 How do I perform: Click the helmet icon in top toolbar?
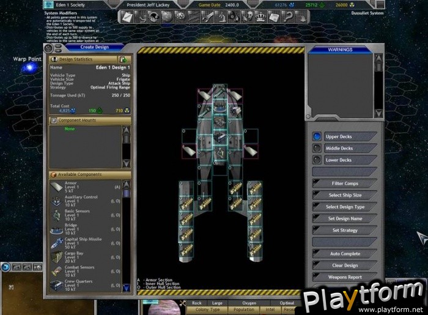[x=153, y=17]
